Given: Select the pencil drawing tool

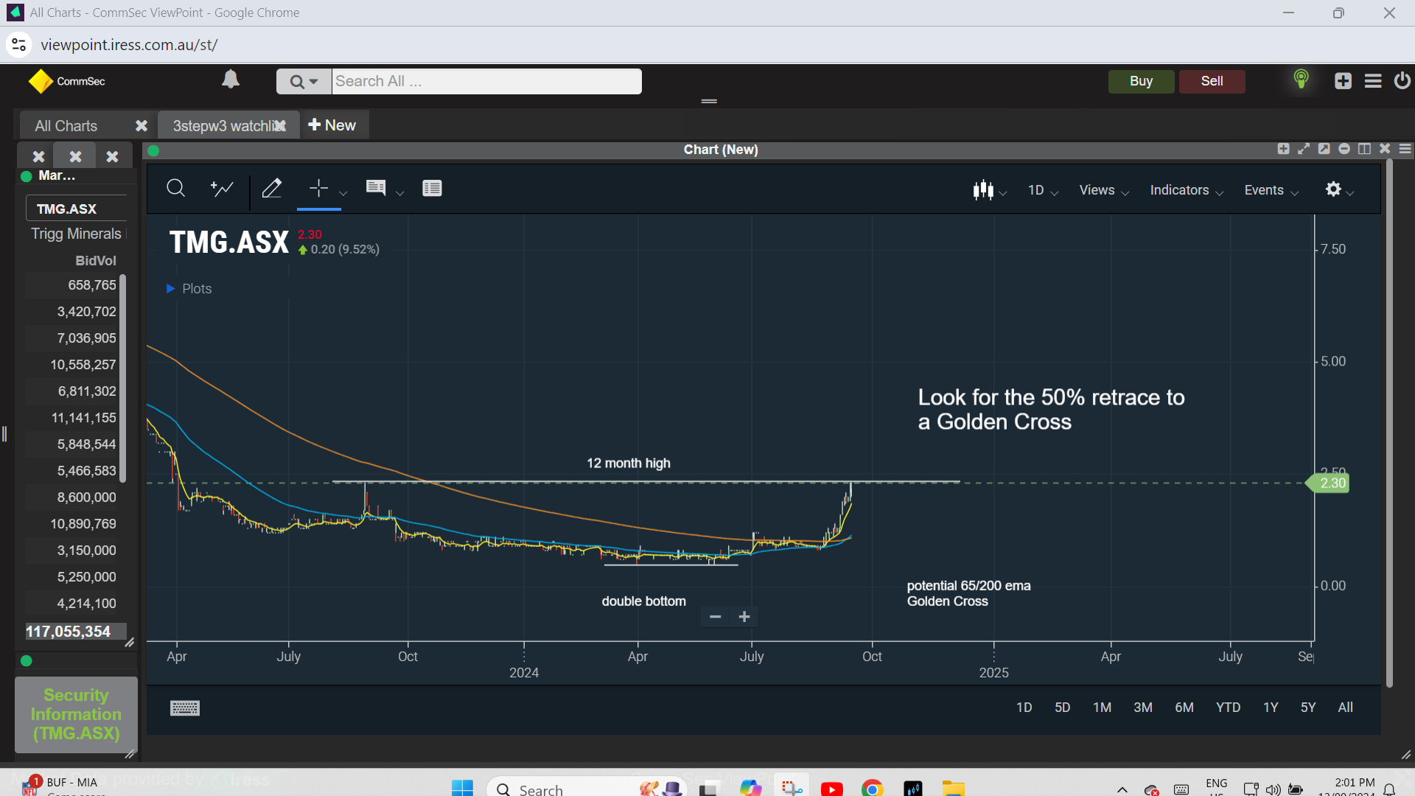Looking at the screenshot, I should (x=272, y=189).
